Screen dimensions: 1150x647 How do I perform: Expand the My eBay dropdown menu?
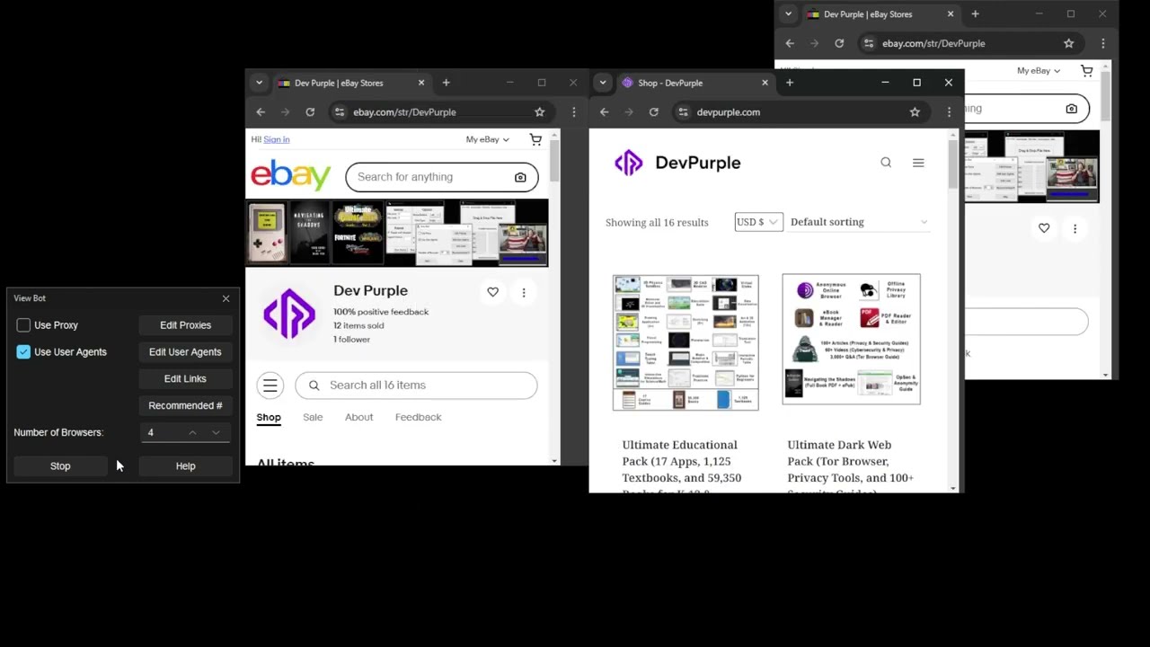pyautogui.click(x=487, y=139)
